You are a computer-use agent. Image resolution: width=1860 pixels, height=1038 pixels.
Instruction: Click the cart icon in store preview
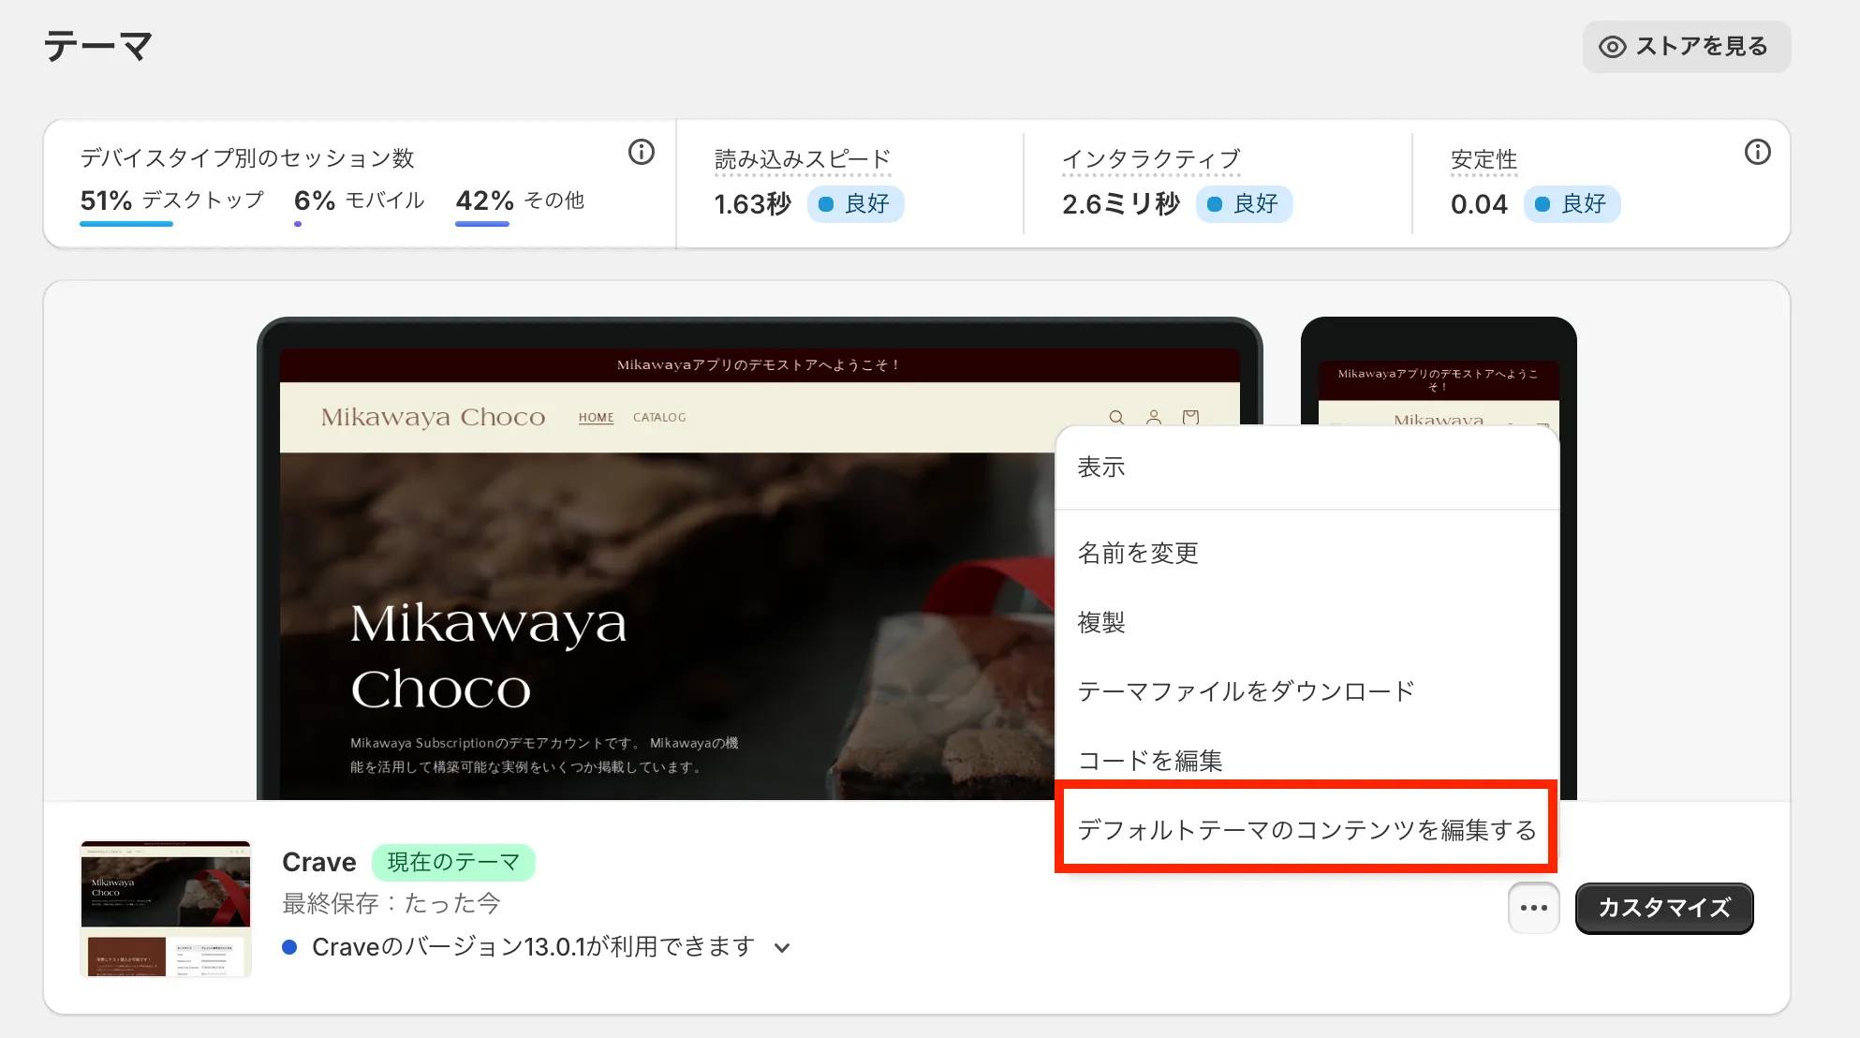click(x=1190, y=417)
